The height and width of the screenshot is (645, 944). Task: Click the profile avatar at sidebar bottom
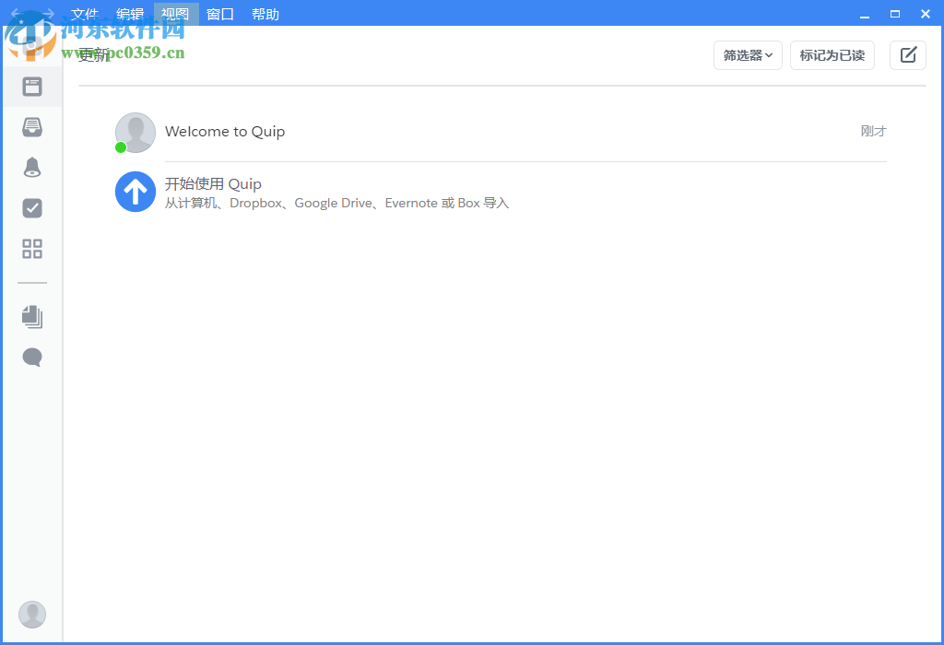pyautogui.click(x=32, y=614)
